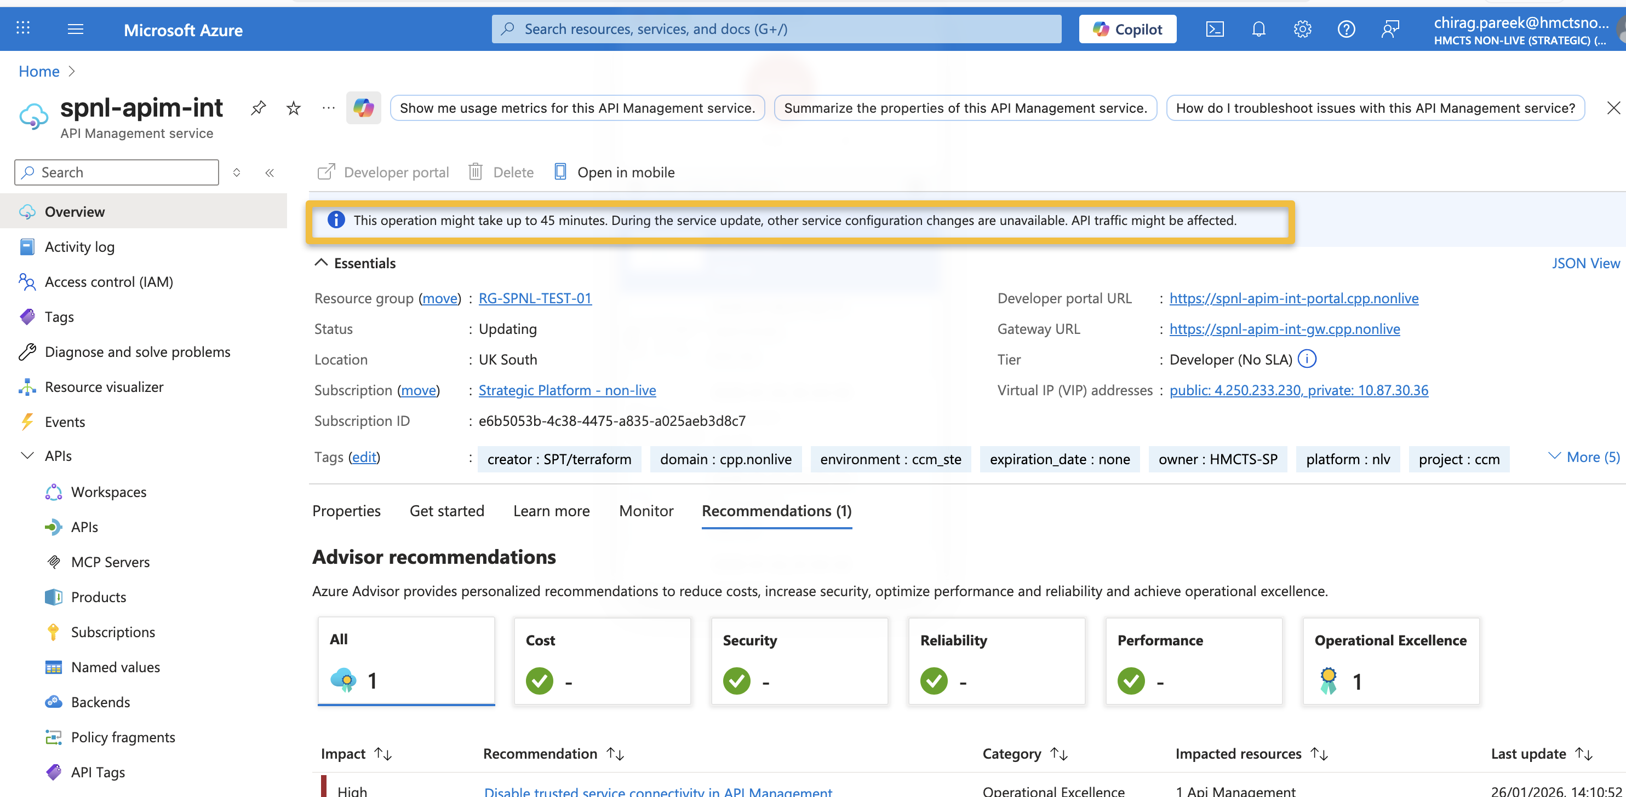Expand More (5) tags
Screen dimensions: 1626x797
point(1584,457)
